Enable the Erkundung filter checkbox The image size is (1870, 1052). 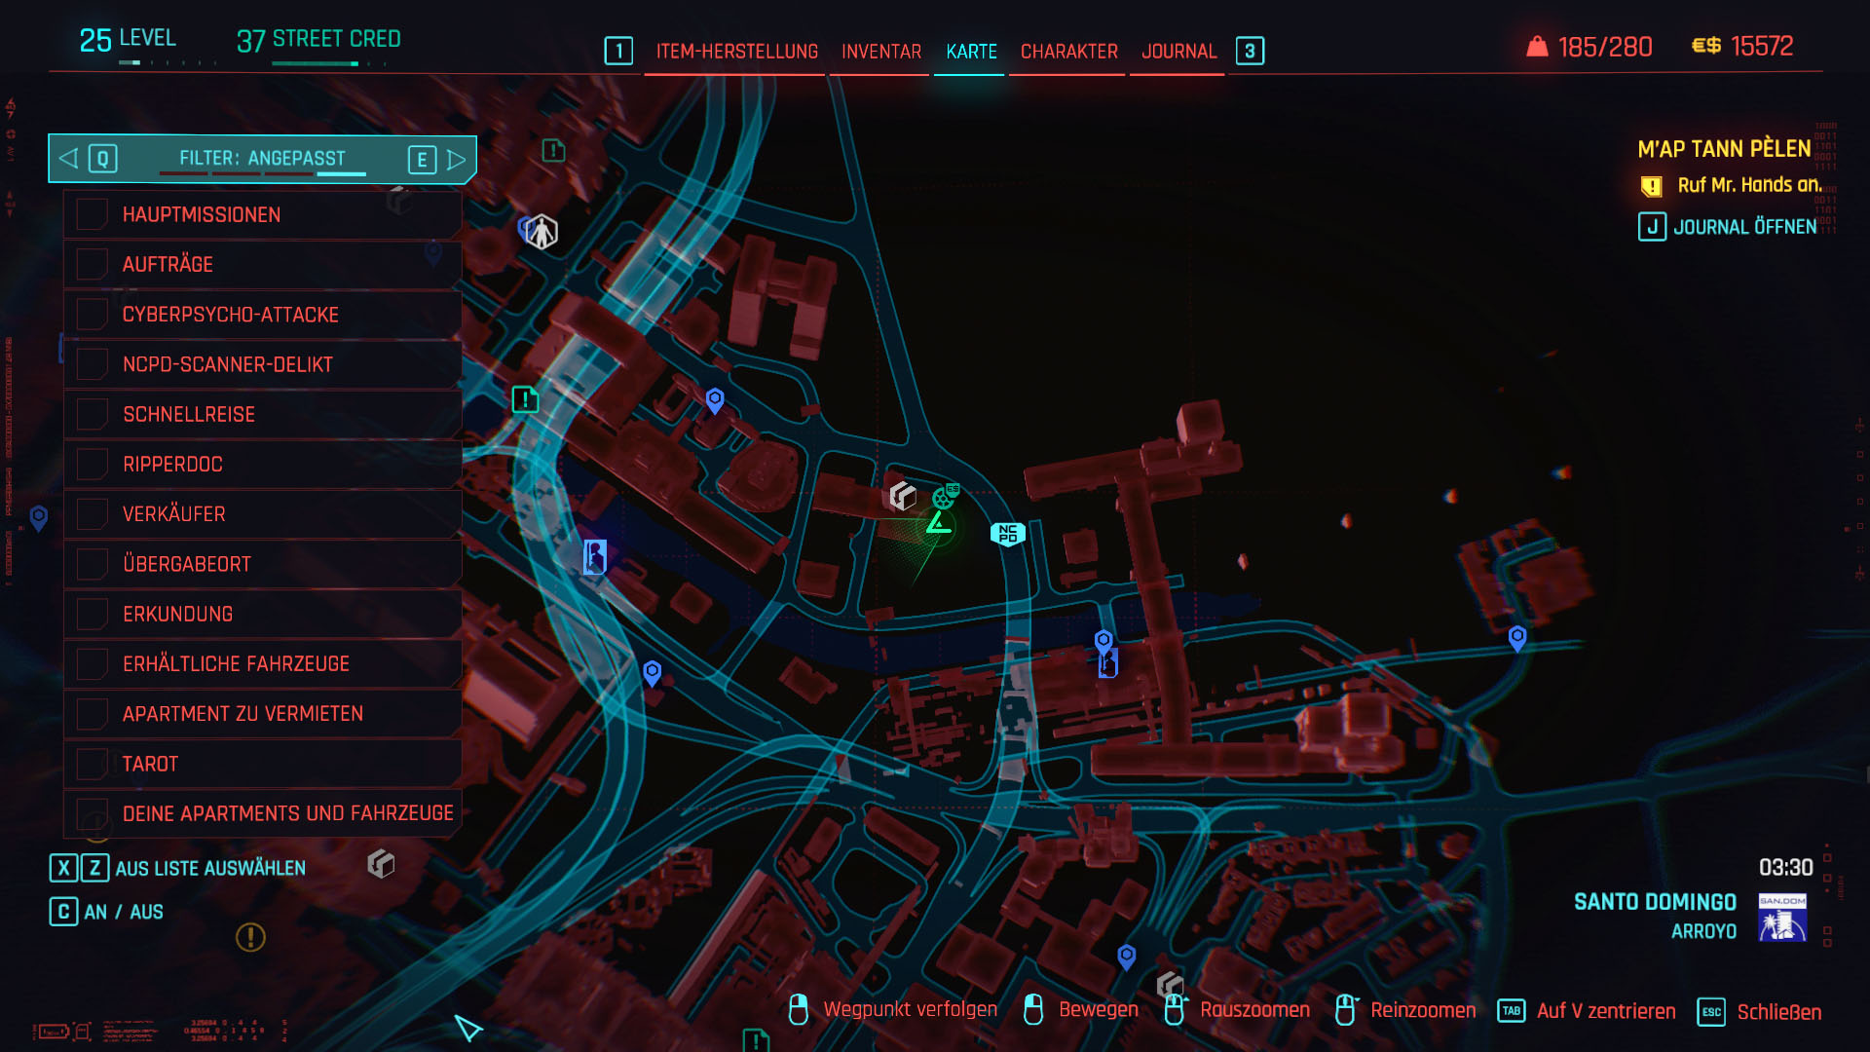pos(92,614)
